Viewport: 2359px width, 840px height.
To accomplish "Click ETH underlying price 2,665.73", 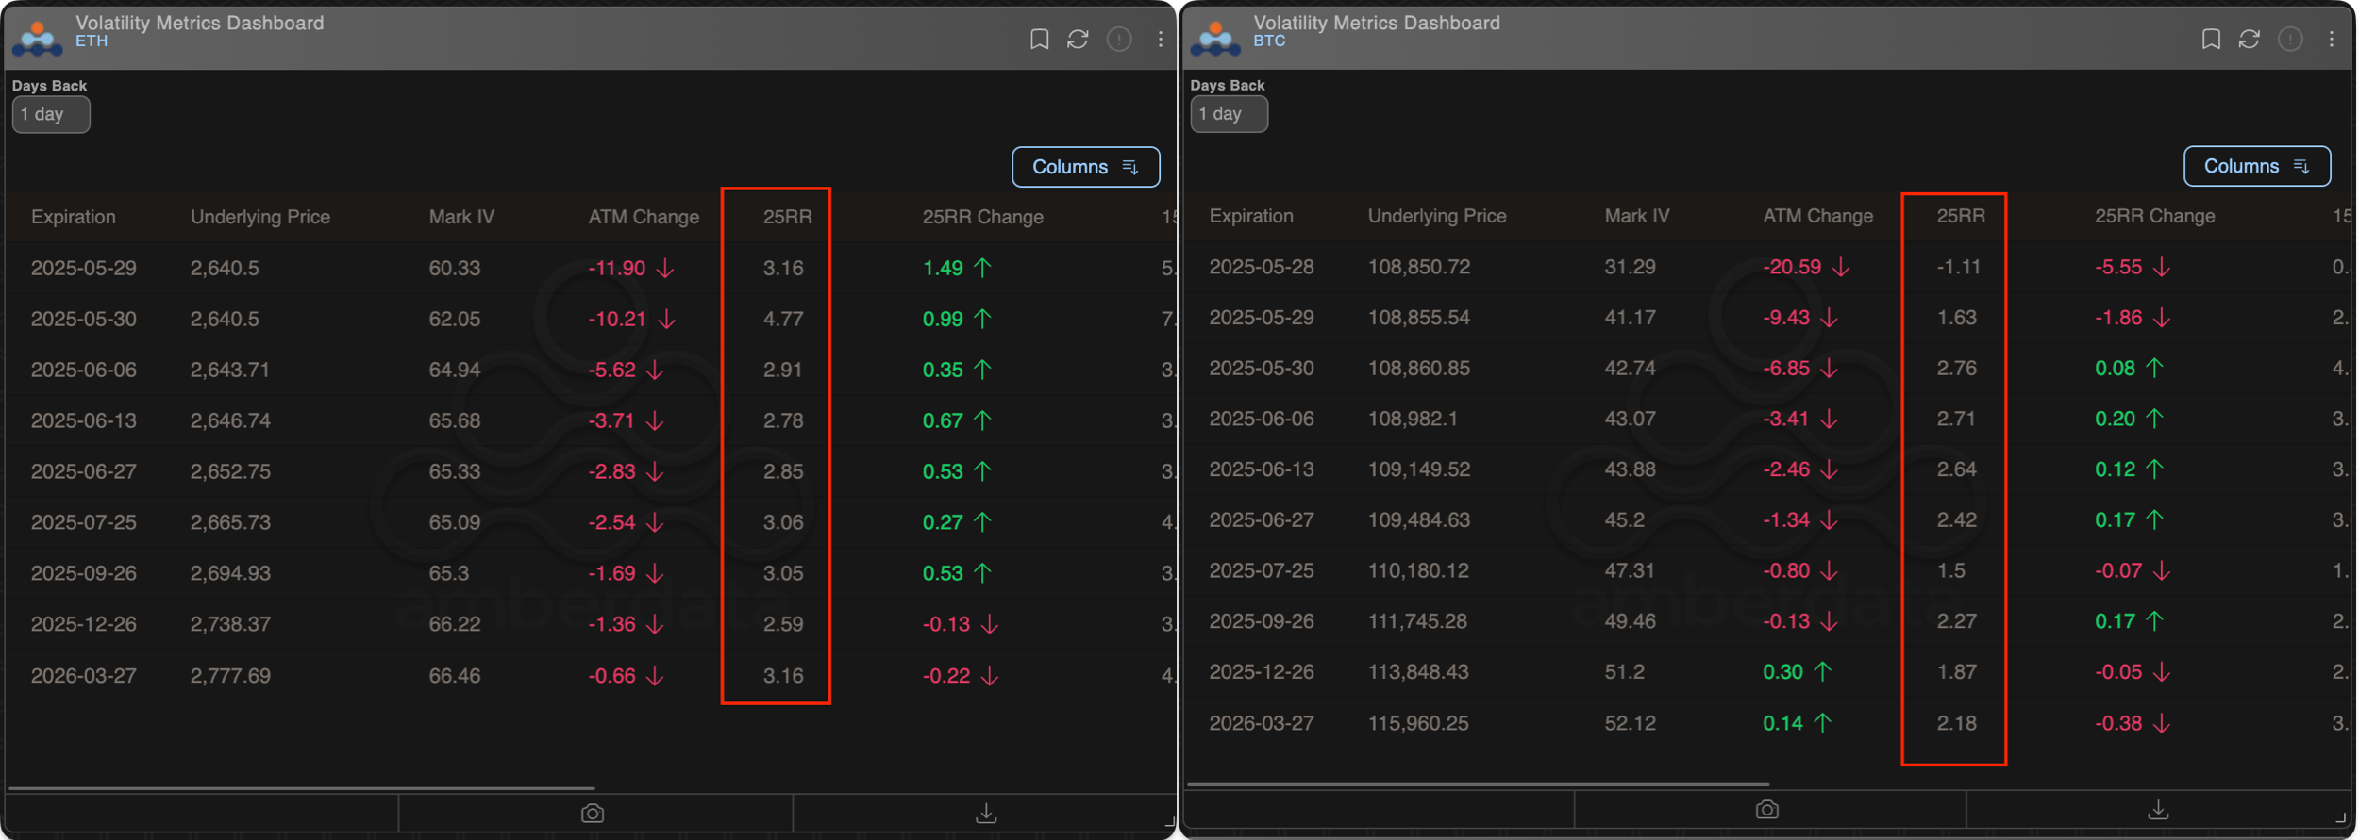I will pyautogui.click(x=230, y=522).
